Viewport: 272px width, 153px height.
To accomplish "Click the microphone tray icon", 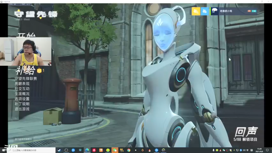I will coord(214,150).
